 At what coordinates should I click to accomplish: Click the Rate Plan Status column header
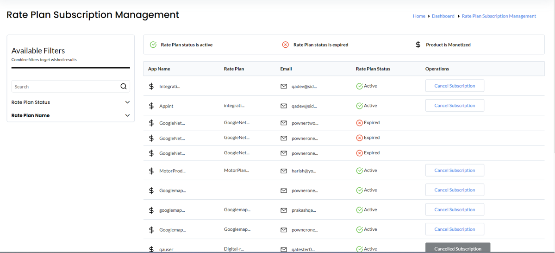[x=373, y=69]
